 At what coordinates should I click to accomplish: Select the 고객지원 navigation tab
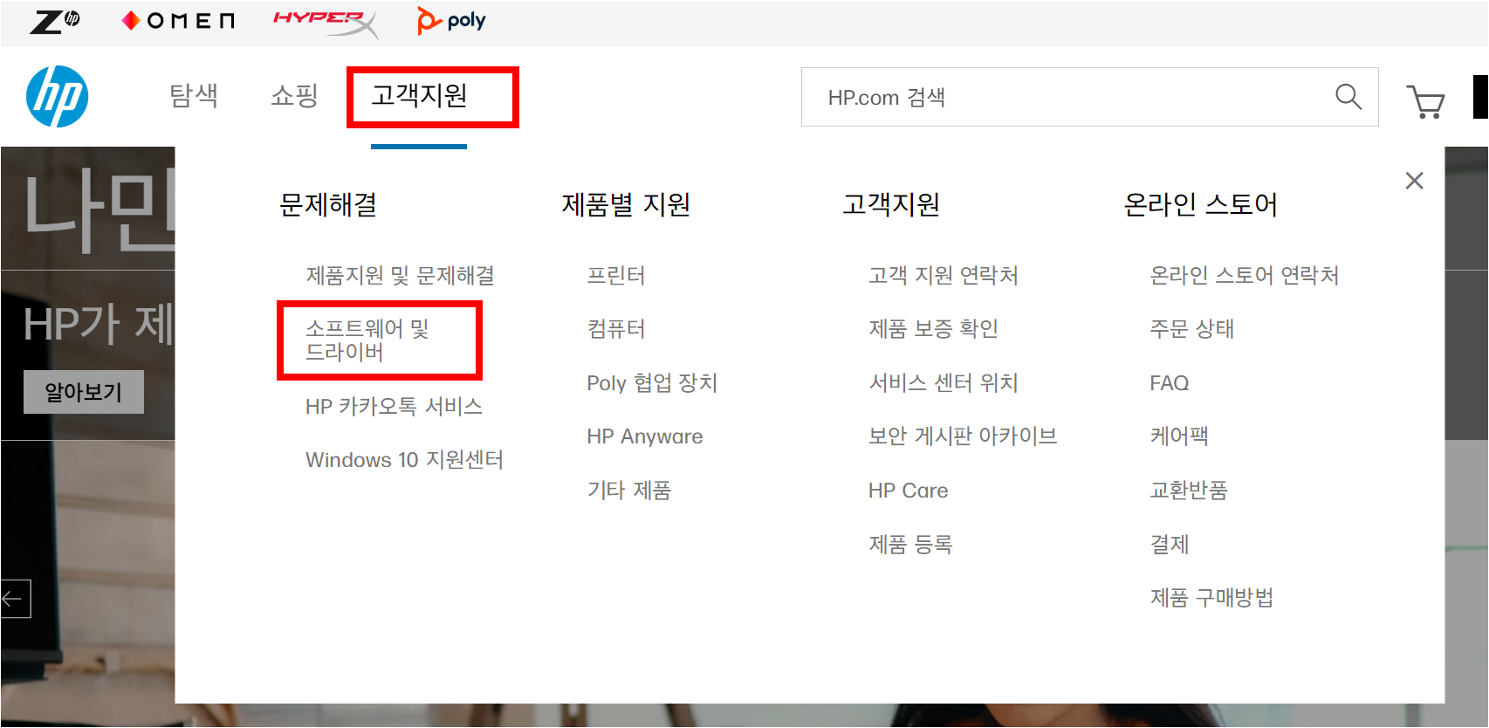point(420,95)
